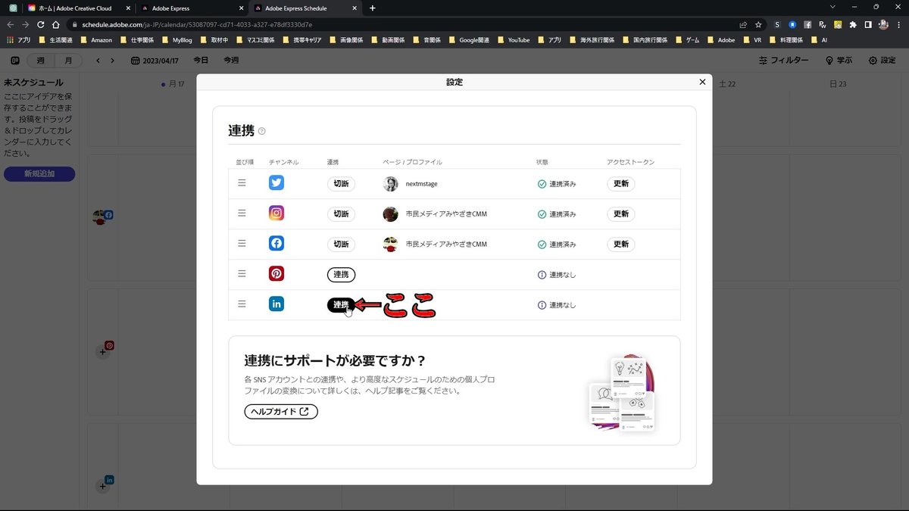
Task: Add a post with the Pinterest plus icon
Action: tap(103, 351)
